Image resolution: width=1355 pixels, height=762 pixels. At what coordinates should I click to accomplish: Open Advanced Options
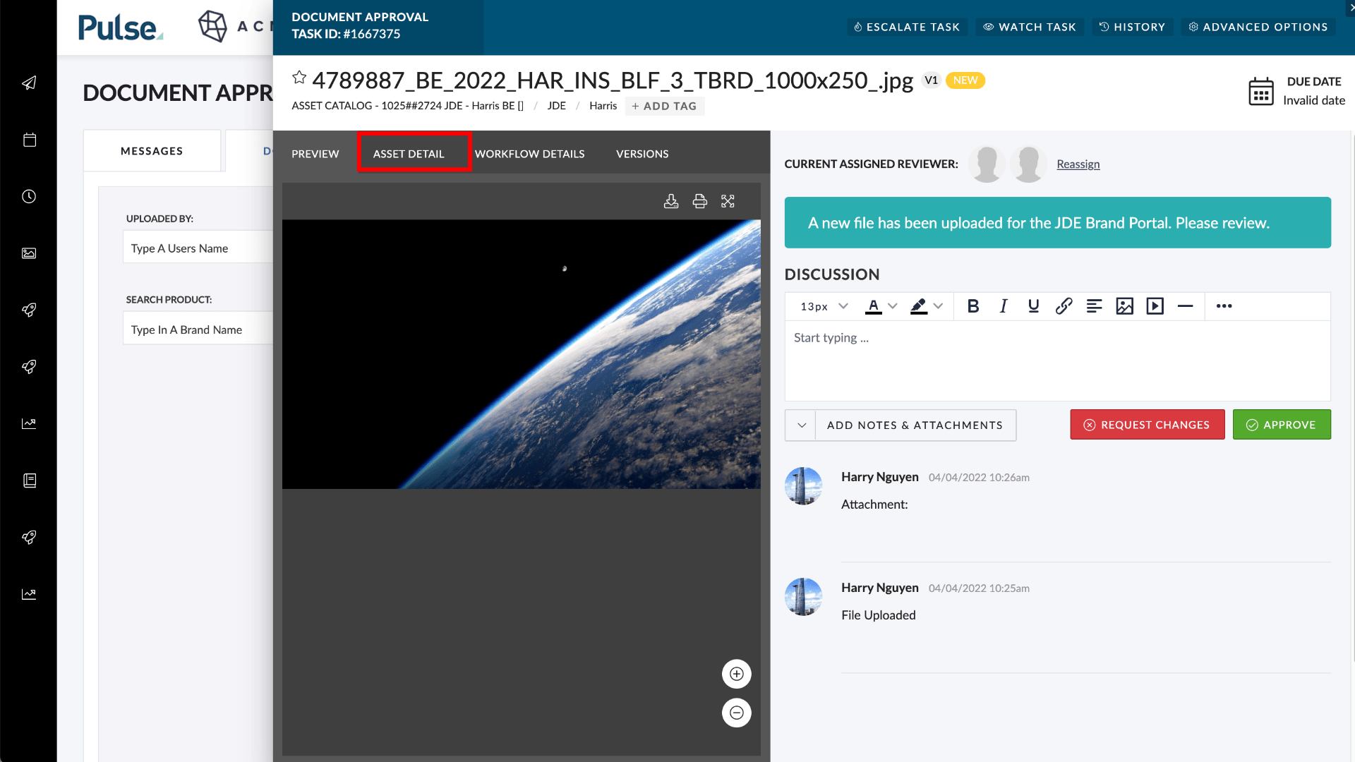1258,27
